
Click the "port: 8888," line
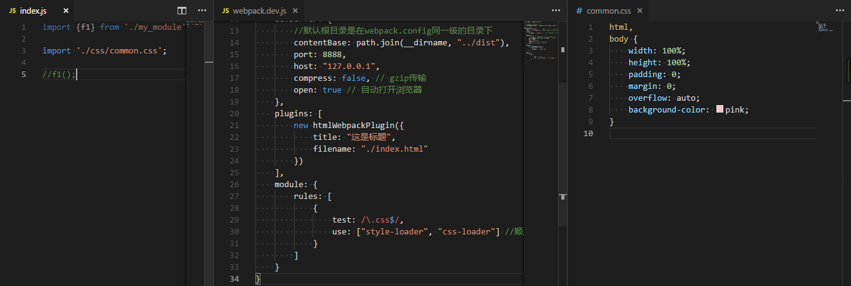point(320,55)
